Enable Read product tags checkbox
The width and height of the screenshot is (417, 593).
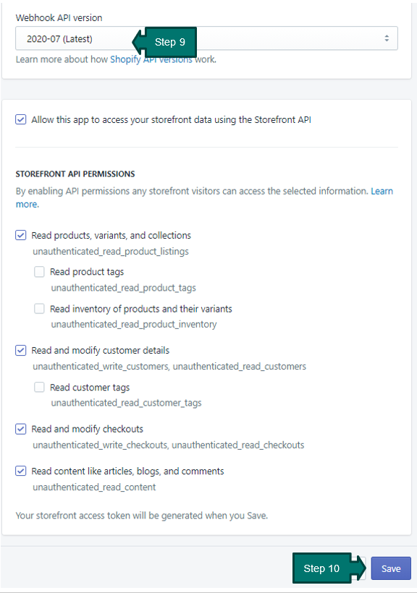click(39, 271)
